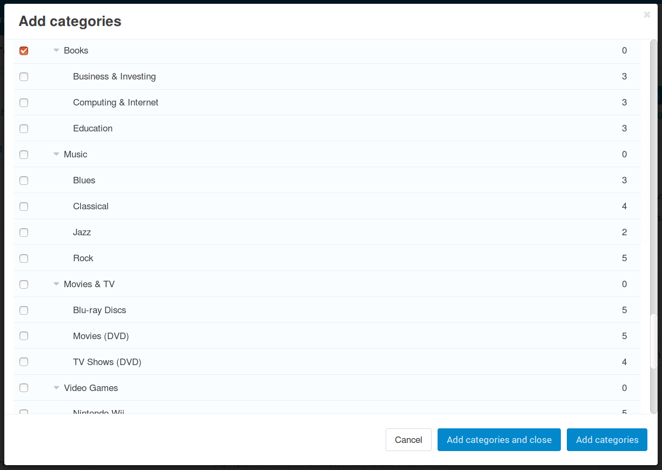Click the blue Add categories button
This screenshot has height=470, width=662.
pyautogui.click(x=607, y=440)
